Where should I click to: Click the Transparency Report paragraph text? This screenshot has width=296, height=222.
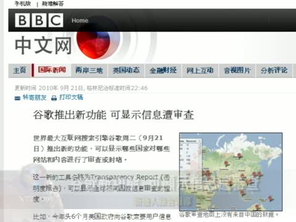coord(101,188)
